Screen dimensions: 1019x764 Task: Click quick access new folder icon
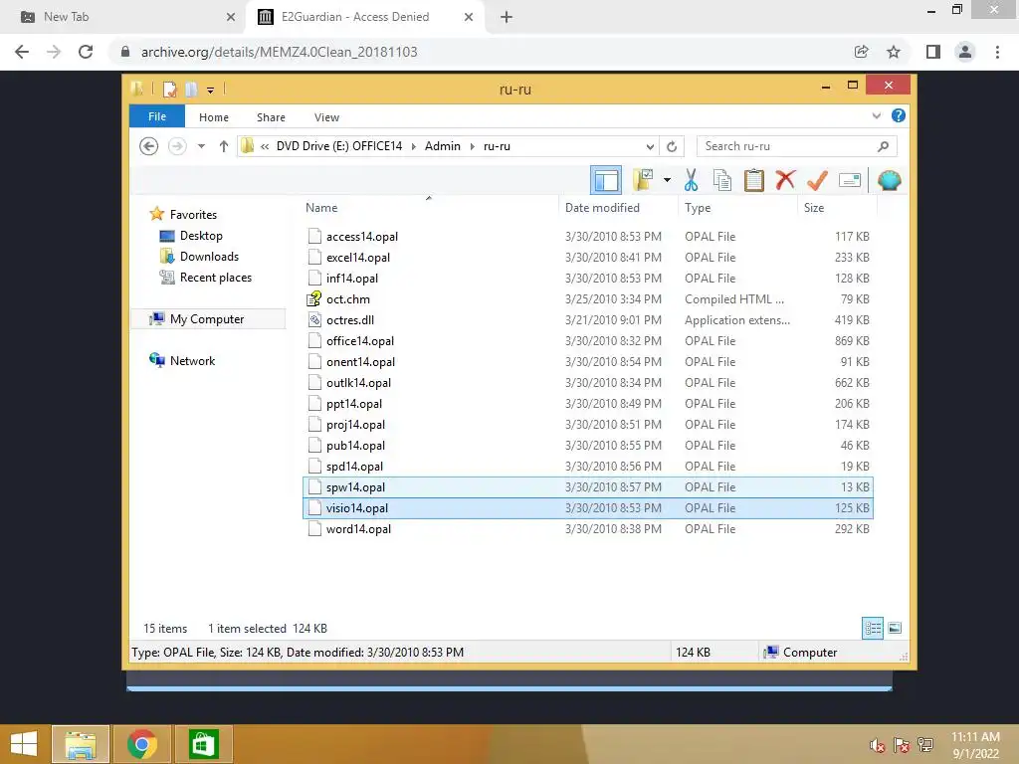(191, 89)
